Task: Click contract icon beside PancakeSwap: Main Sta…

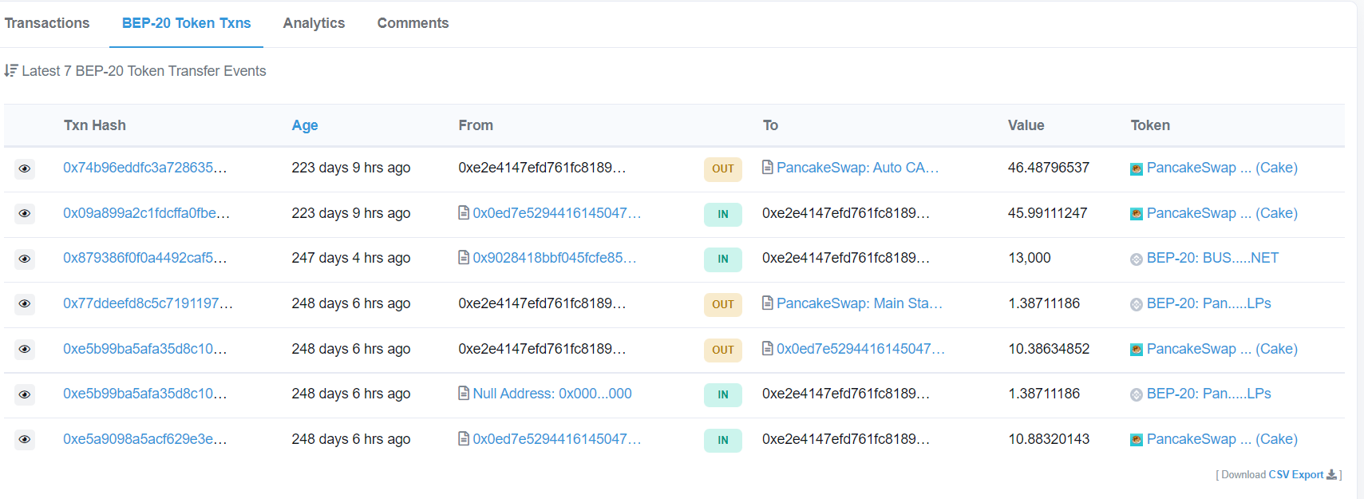Action: 767,303
